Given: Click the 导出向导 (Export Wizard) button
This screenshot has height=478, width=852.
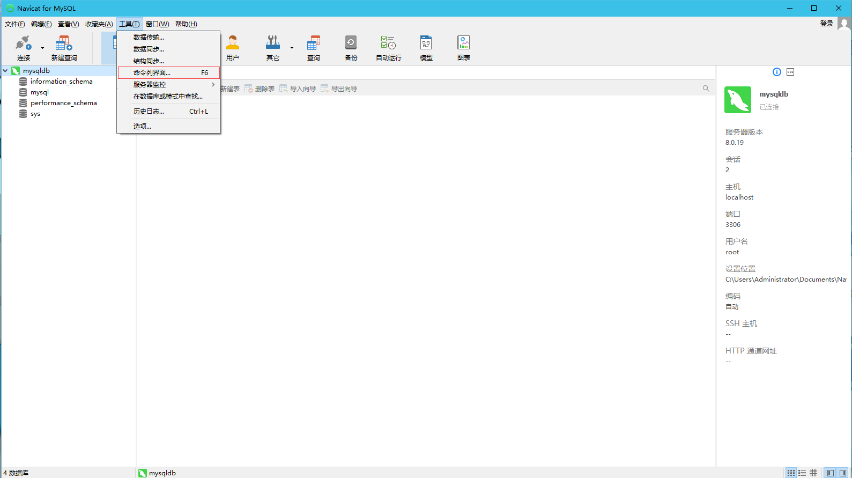Looking at the screenshot, I should coord(339,89).
